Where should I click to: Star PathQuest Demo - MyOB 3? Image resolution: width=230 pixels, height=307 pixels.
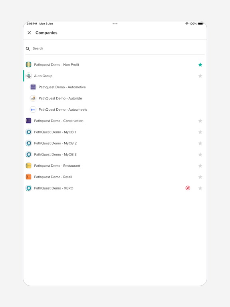click(x=200, y=154)
